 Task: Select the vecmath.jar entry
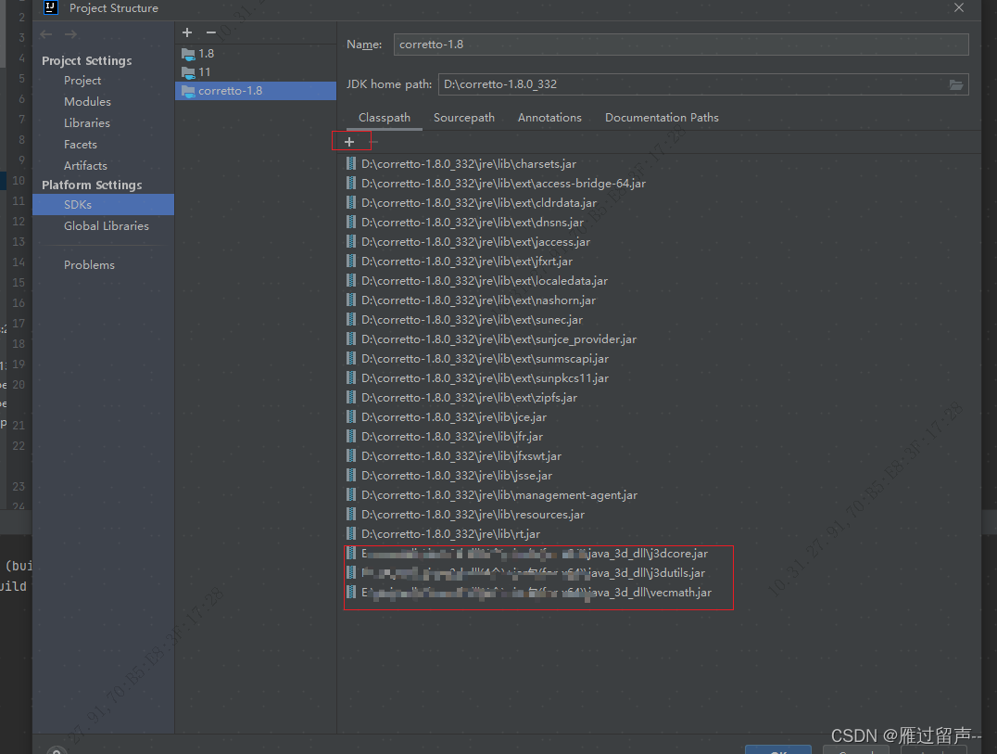(659, 593)
